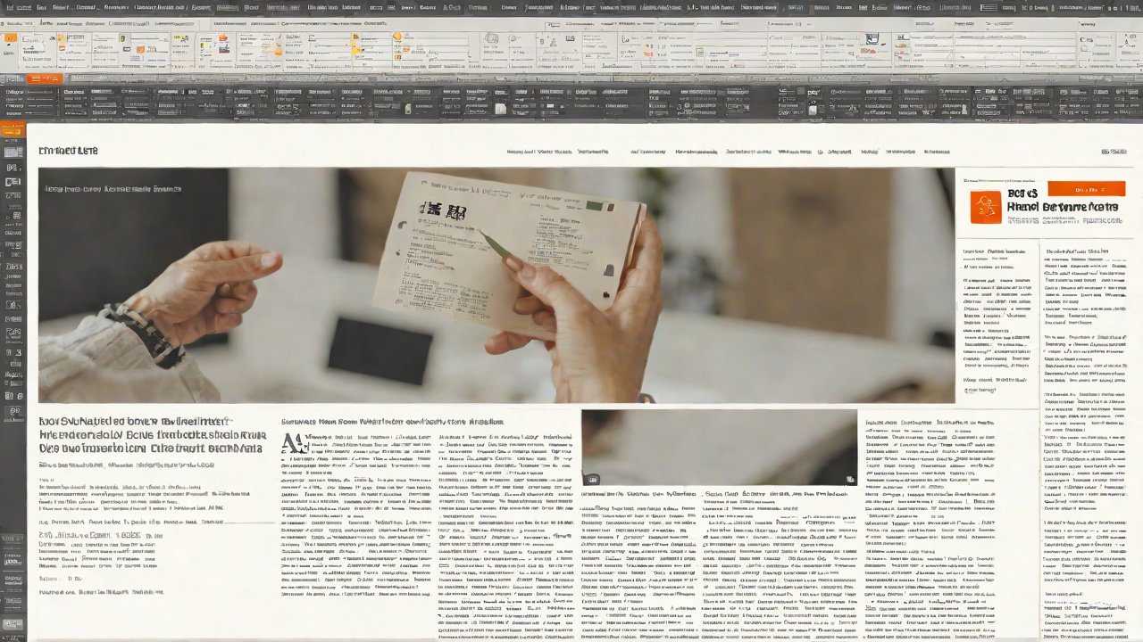Click the white page icon in dark toolbar
Viewport: 1143px width, 642px height.
click(x=500, y=109)
